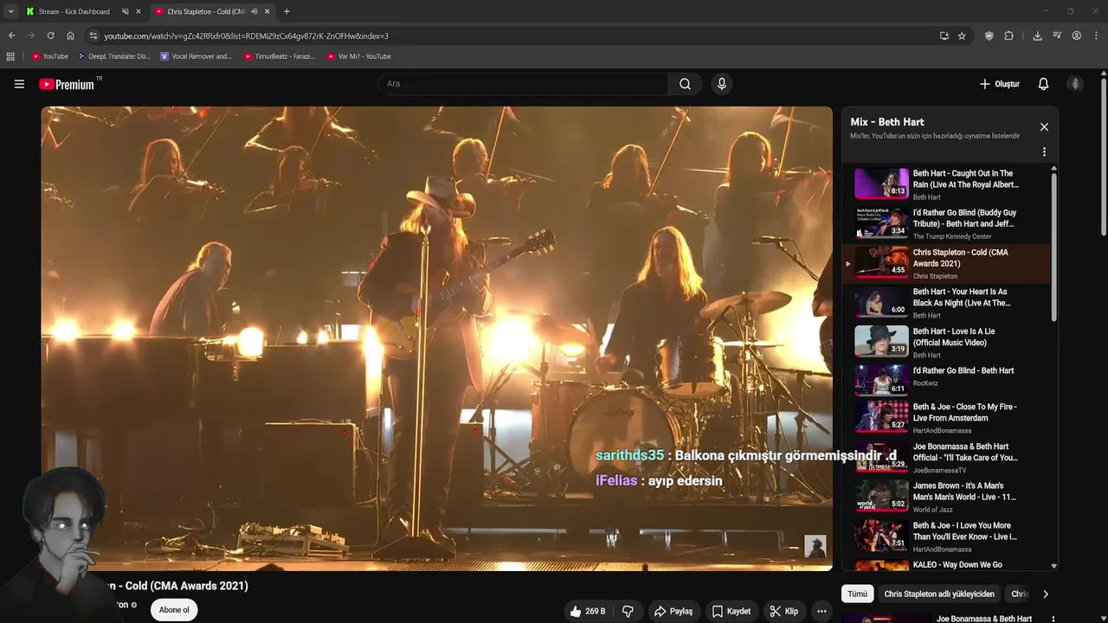Switch to Chris Stapleton - Cold tab
This screenshot has height=623, width=1108.
(x=206, y=11)
